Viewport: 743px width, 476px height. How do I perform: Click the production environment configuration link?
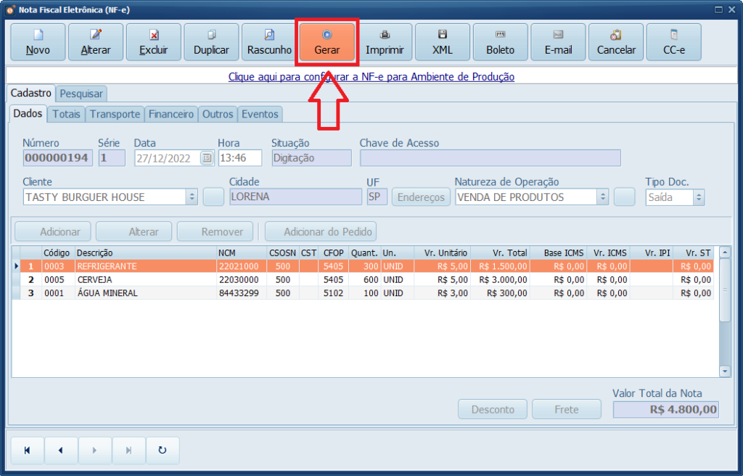click(371, 76)
